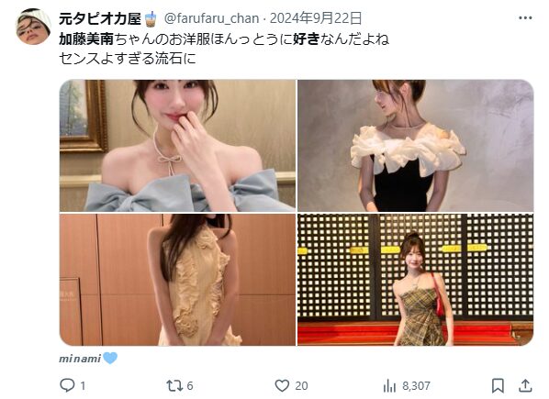Open the @farufaru_chan handle link
549x399 pixels.
[211, 18]
